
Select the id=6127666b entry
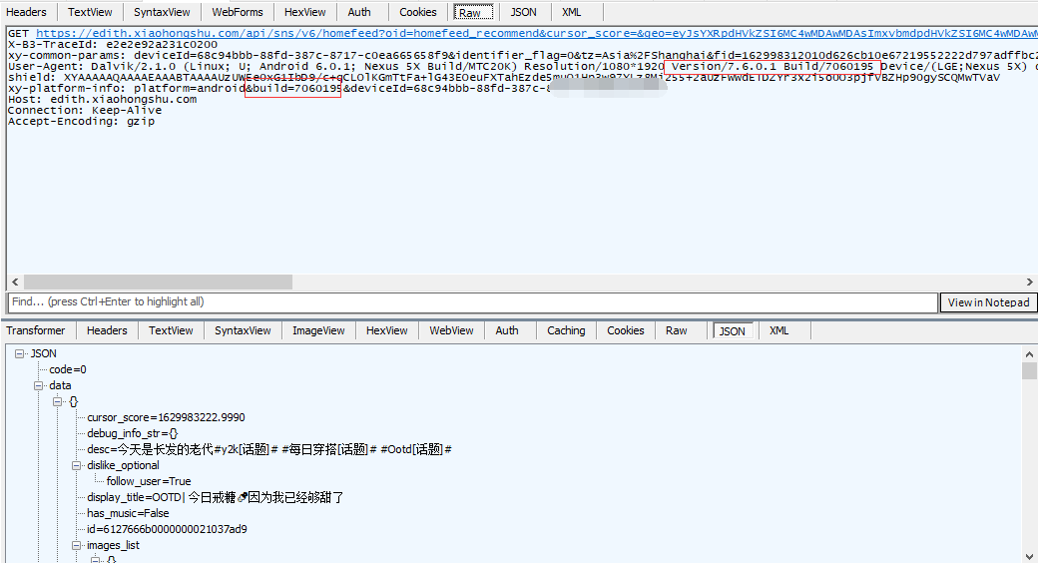tap(167, 529)
